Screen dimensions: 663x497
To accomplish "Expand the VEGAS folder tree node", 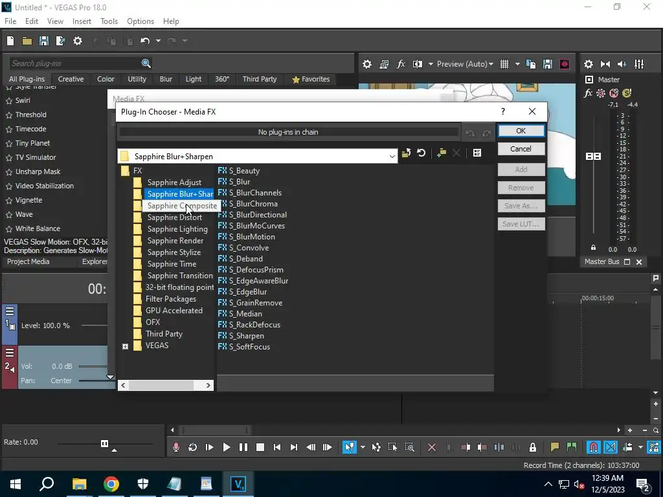I will 125,346.
